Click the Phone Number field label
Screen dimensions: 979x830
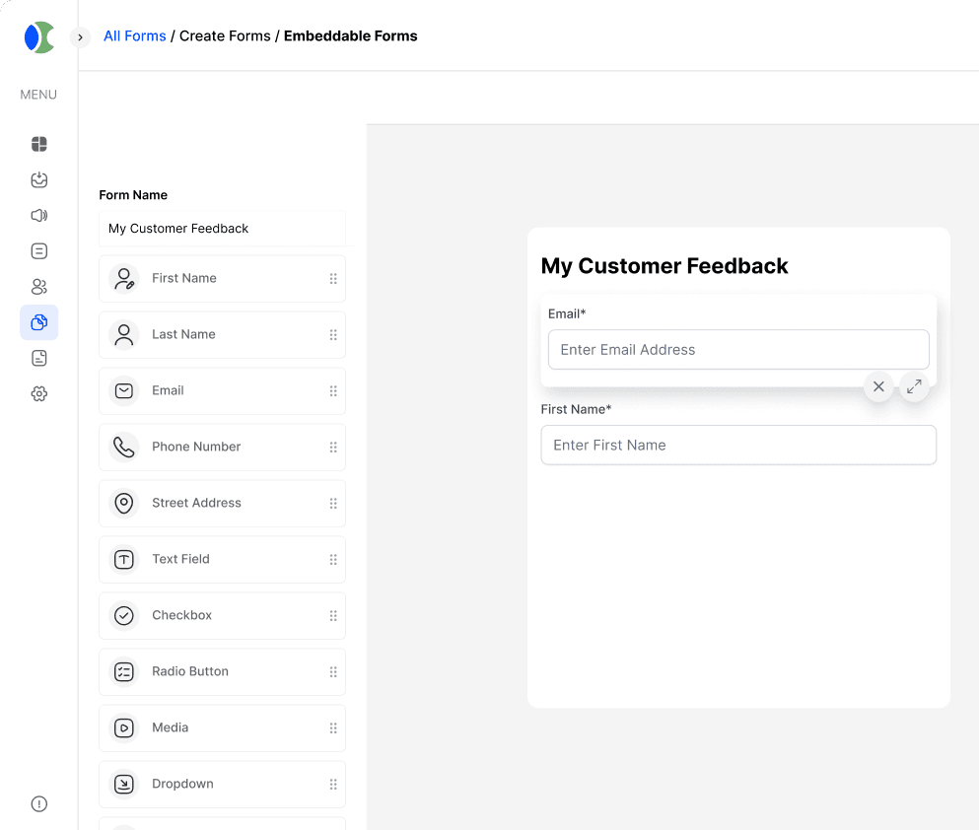pos(196,447)
